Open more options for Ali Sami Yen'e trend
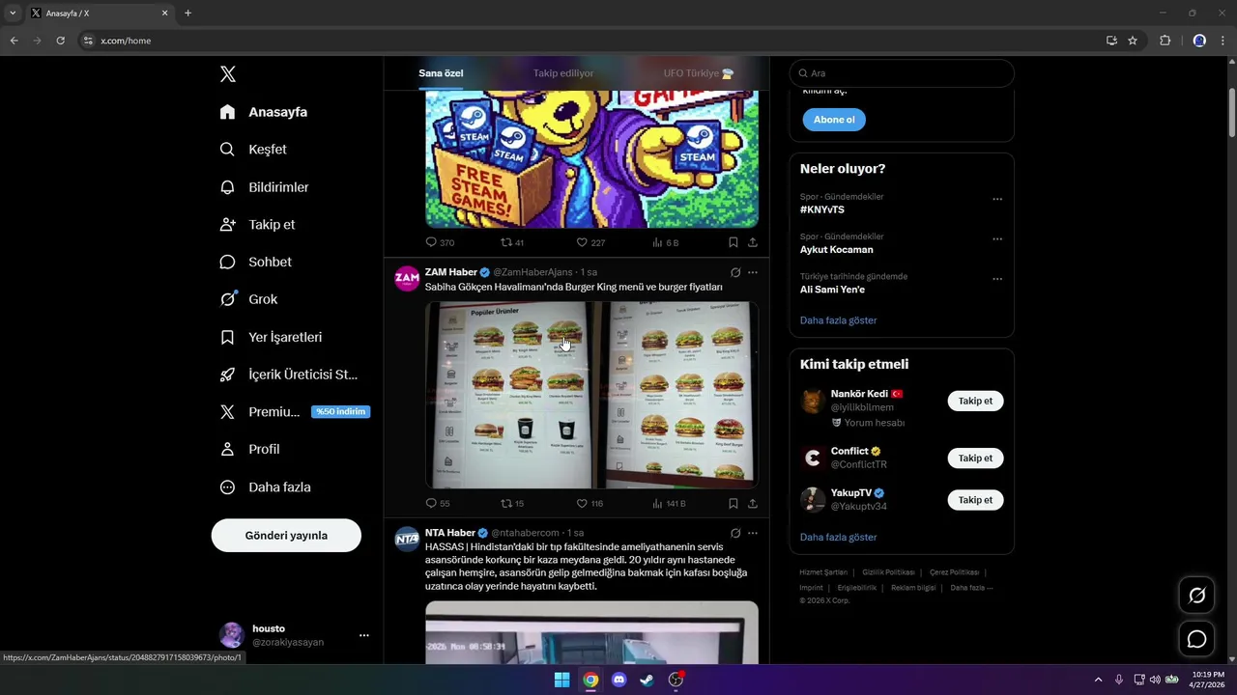1237x695 pixels. pyautogui.click(x=997, y=279)
